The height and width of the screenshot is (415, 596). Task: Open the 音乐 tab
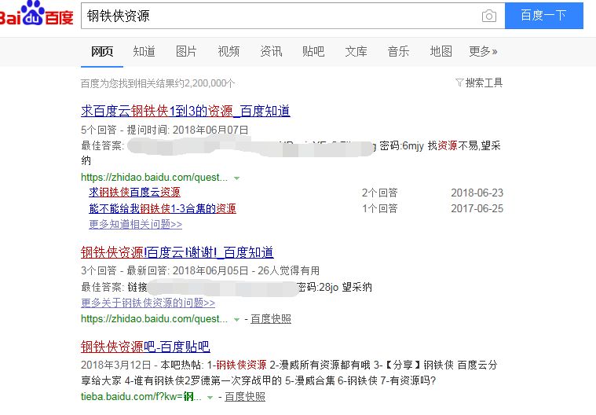pos(398,51)
